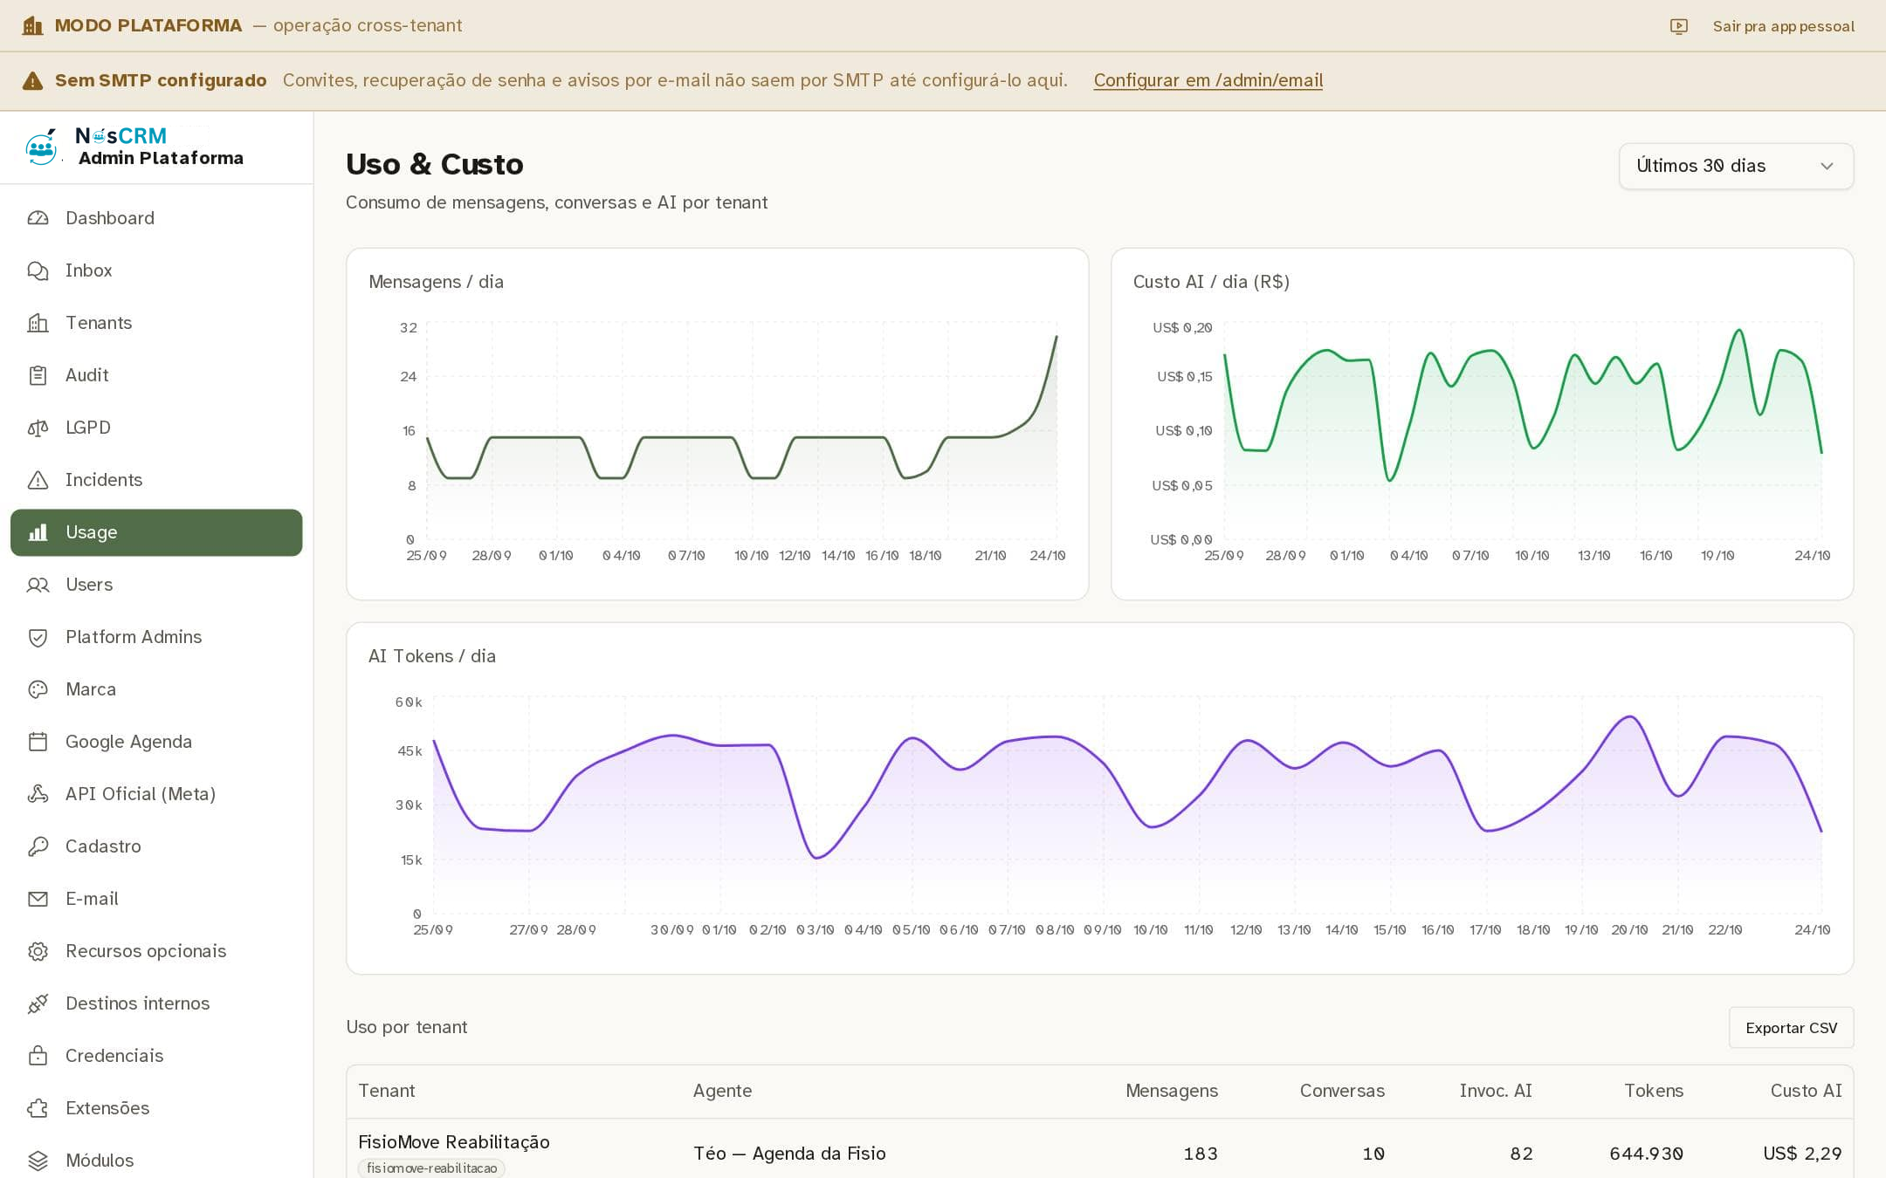Click the Audit clipboard icon

(38, 375)
